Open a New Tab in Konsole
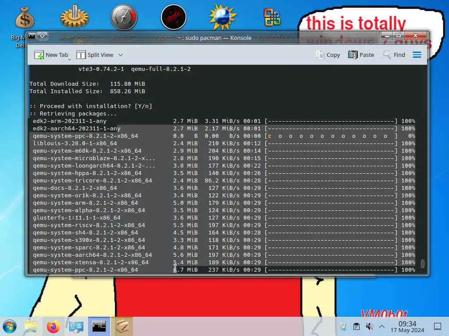 [51, 55]
